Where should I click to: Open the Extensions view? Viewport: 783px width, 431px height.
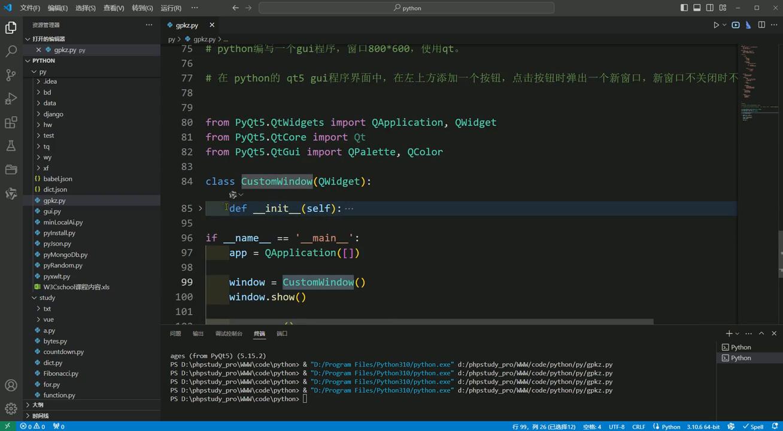point(11,123)
